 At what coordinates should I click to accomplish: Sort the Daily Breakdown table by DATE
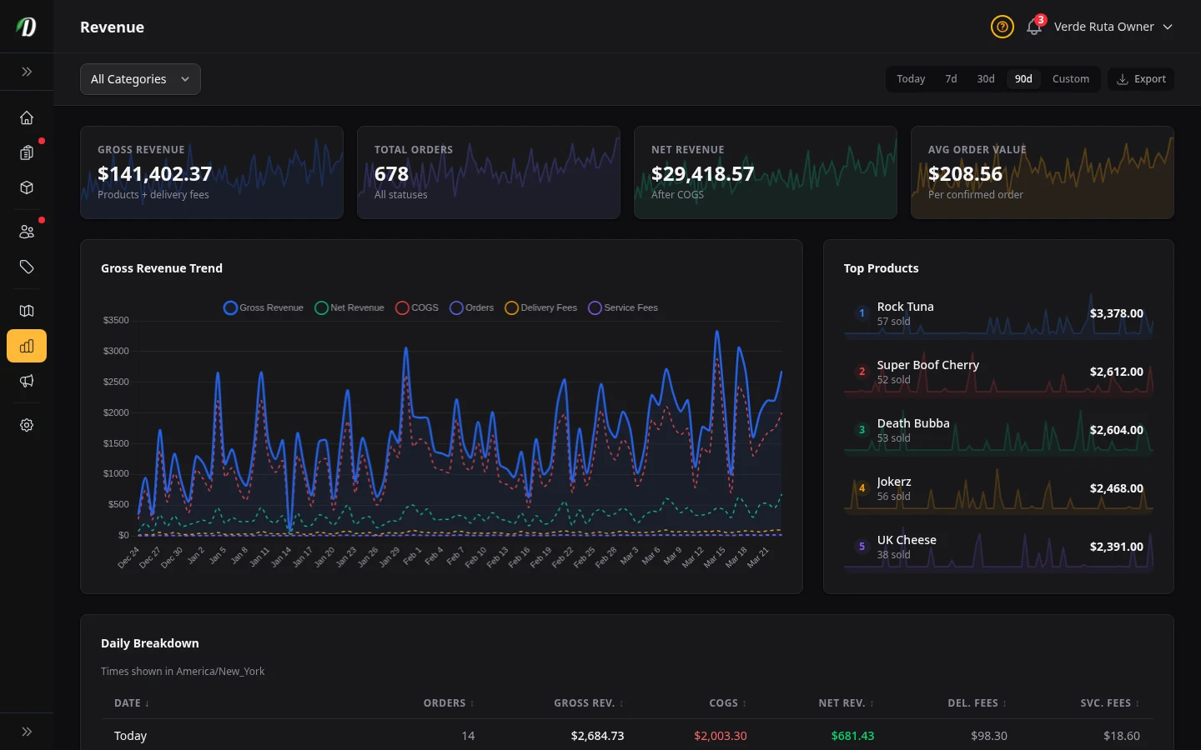[x=131, y=702]
